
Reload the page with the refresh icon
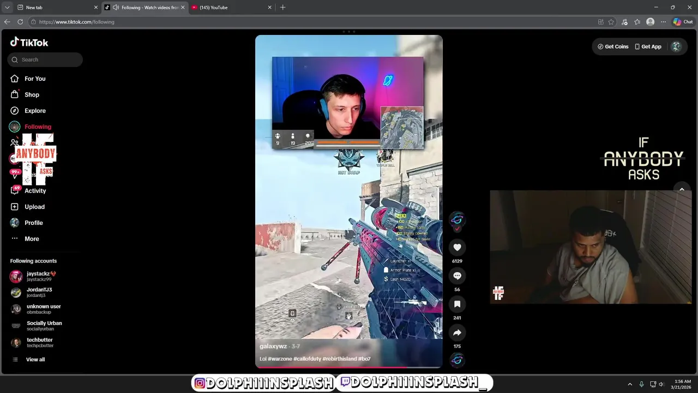[x=20, y=22]
